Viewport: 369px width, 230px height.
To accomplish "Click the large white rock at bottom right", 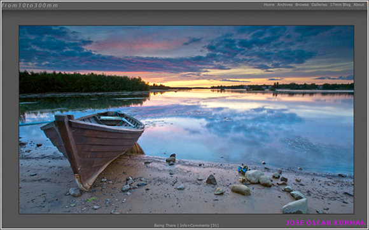I will (295, 206).
